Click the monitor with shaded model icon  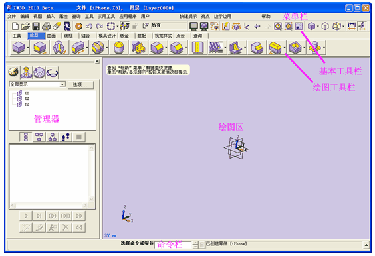click(x=204, y=26)
